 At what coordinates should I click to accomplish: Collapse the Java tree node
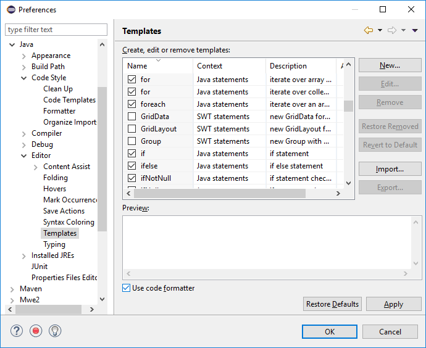click(x=12, y=44)
